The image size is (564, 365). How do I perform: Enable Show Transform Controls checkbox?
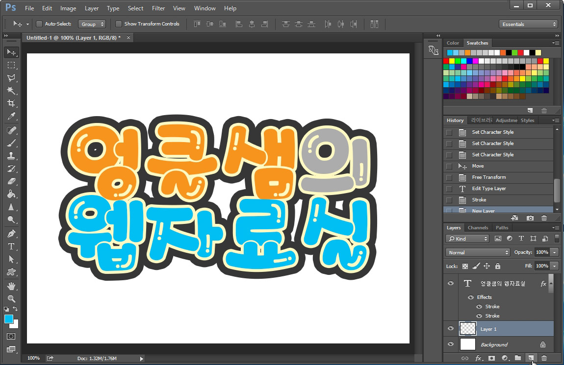click(x=118, y=24)
